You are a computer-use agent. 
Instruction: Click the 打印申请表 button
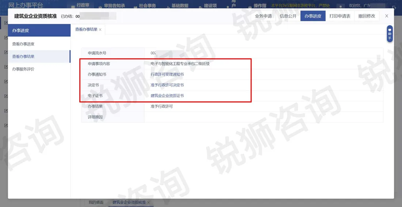340,16
